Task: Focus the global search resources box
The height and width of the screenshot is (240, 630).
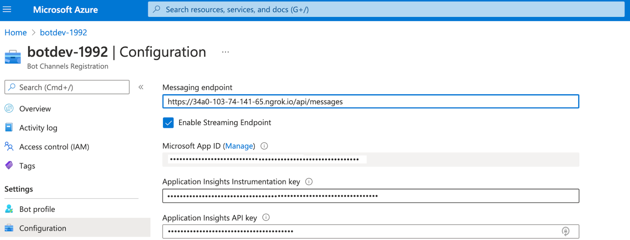Action: click(x=386, y=9)
